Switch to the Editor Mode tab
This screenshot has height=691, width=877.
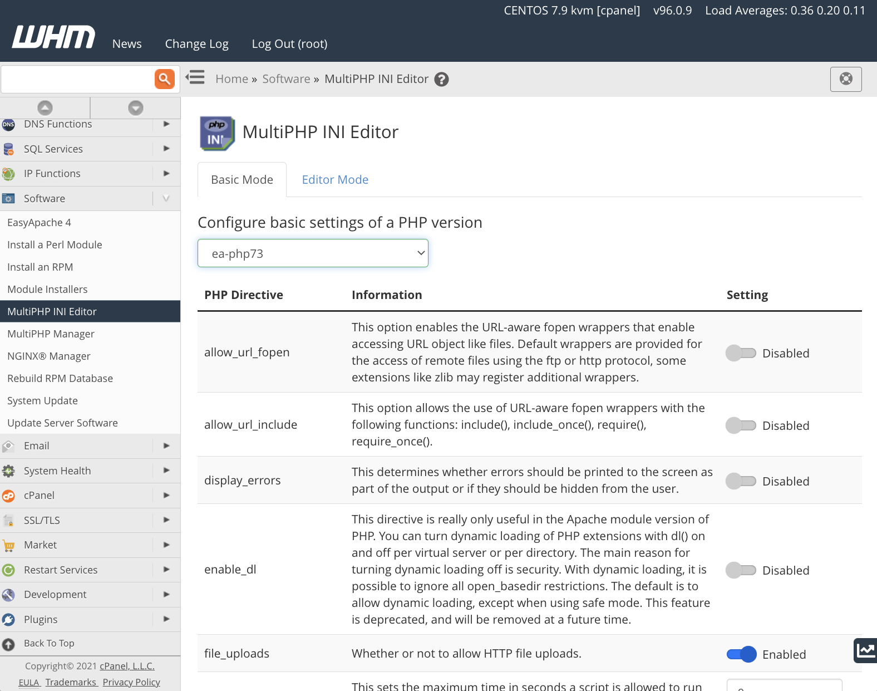coord(335,180)
